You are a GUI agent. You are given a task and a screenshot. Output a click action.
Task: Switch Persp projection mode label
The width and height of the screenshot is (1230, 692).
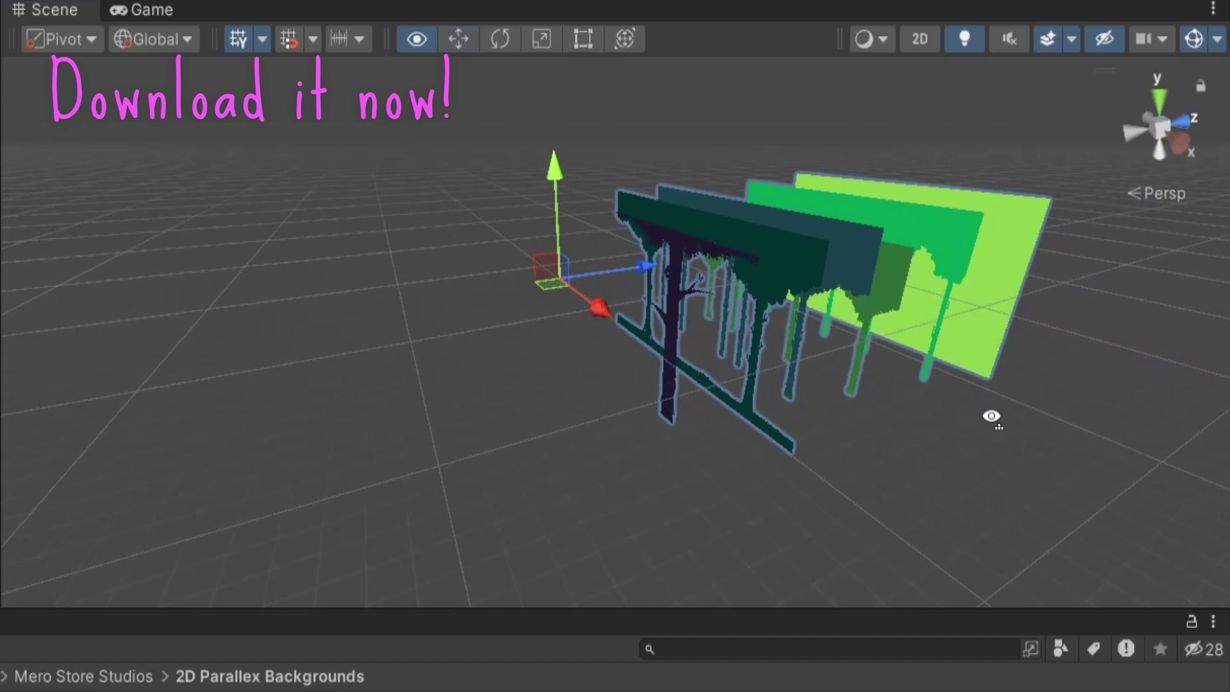tap(1156, 194)
